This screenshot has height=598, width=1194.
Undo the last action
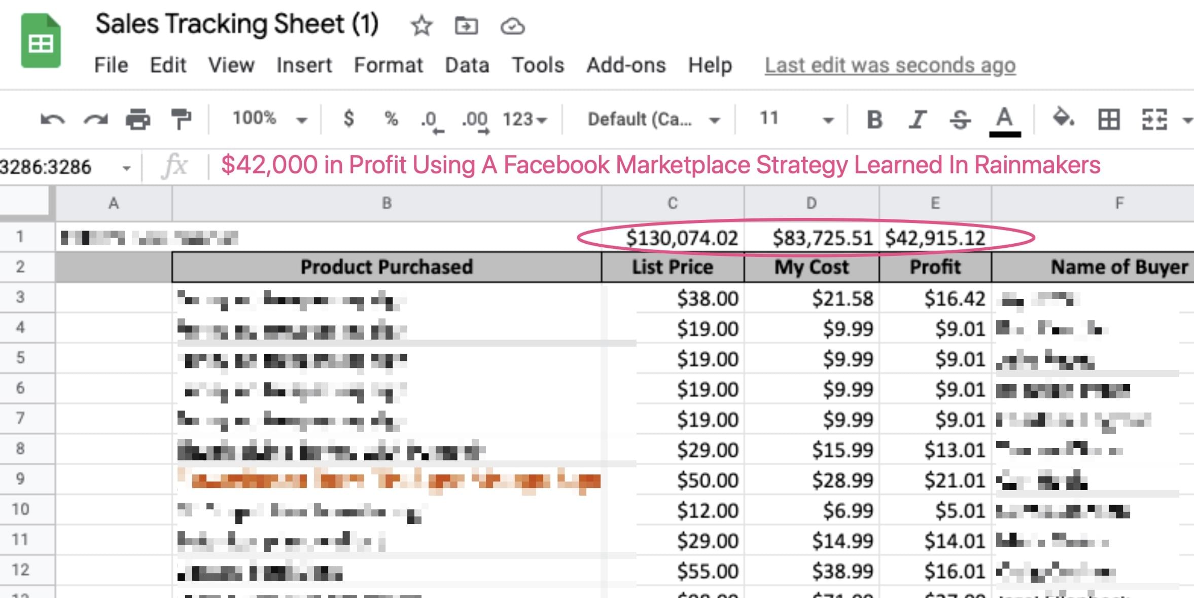52,120
